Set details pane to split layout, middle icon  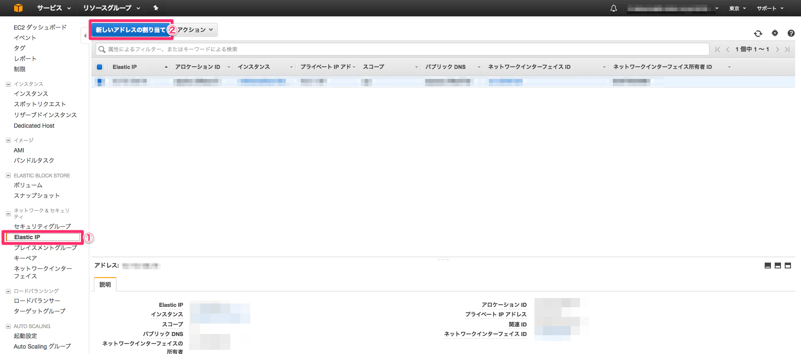coord(778,265)
